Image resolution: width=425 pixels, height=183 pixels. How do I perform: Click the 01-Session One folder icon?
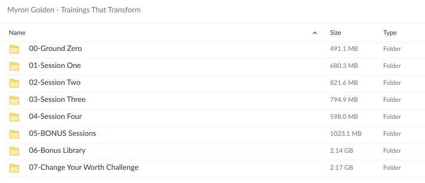click(14, 66)
